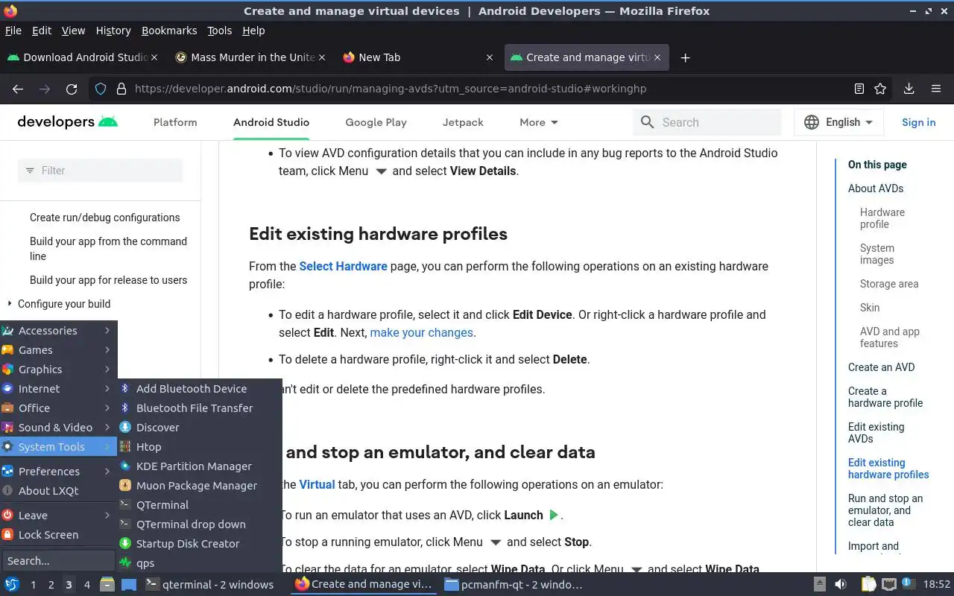Click the Virtual tab link in text

pos(317,484)
